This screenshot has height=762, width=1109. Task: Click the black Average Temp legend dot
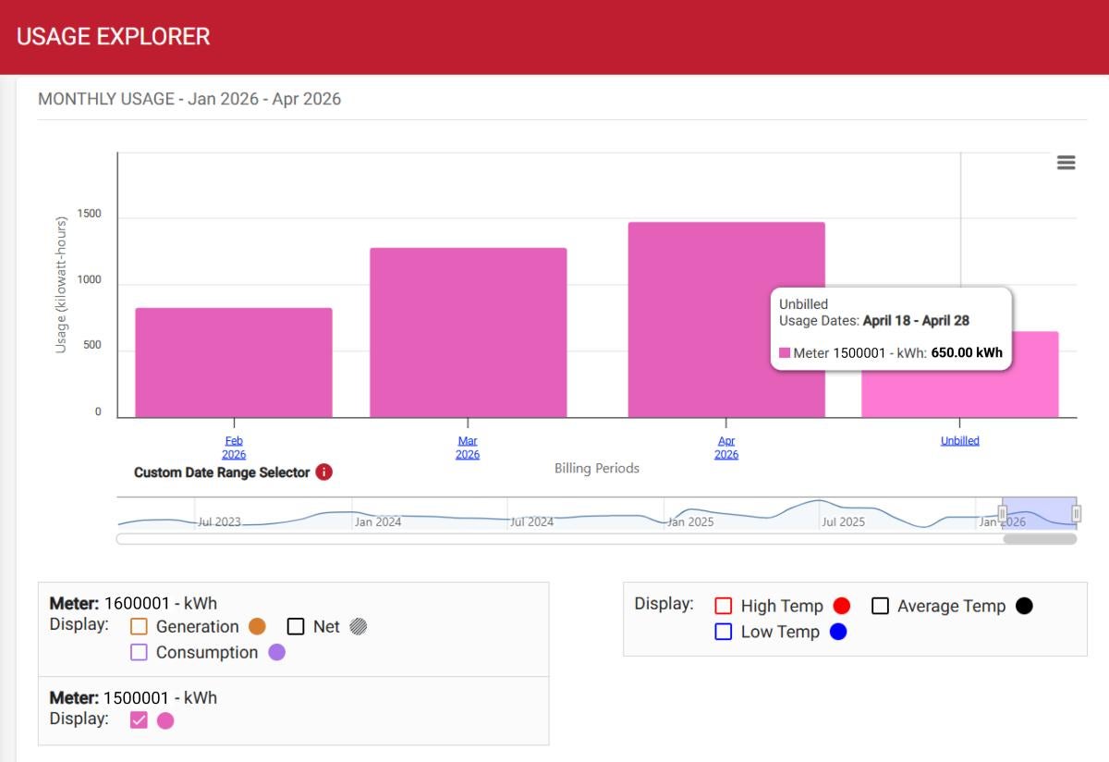point(1024,607)
